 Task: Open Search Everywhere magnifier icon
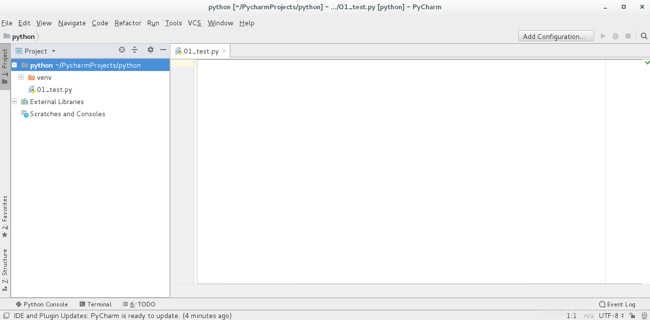click(644, 36)
